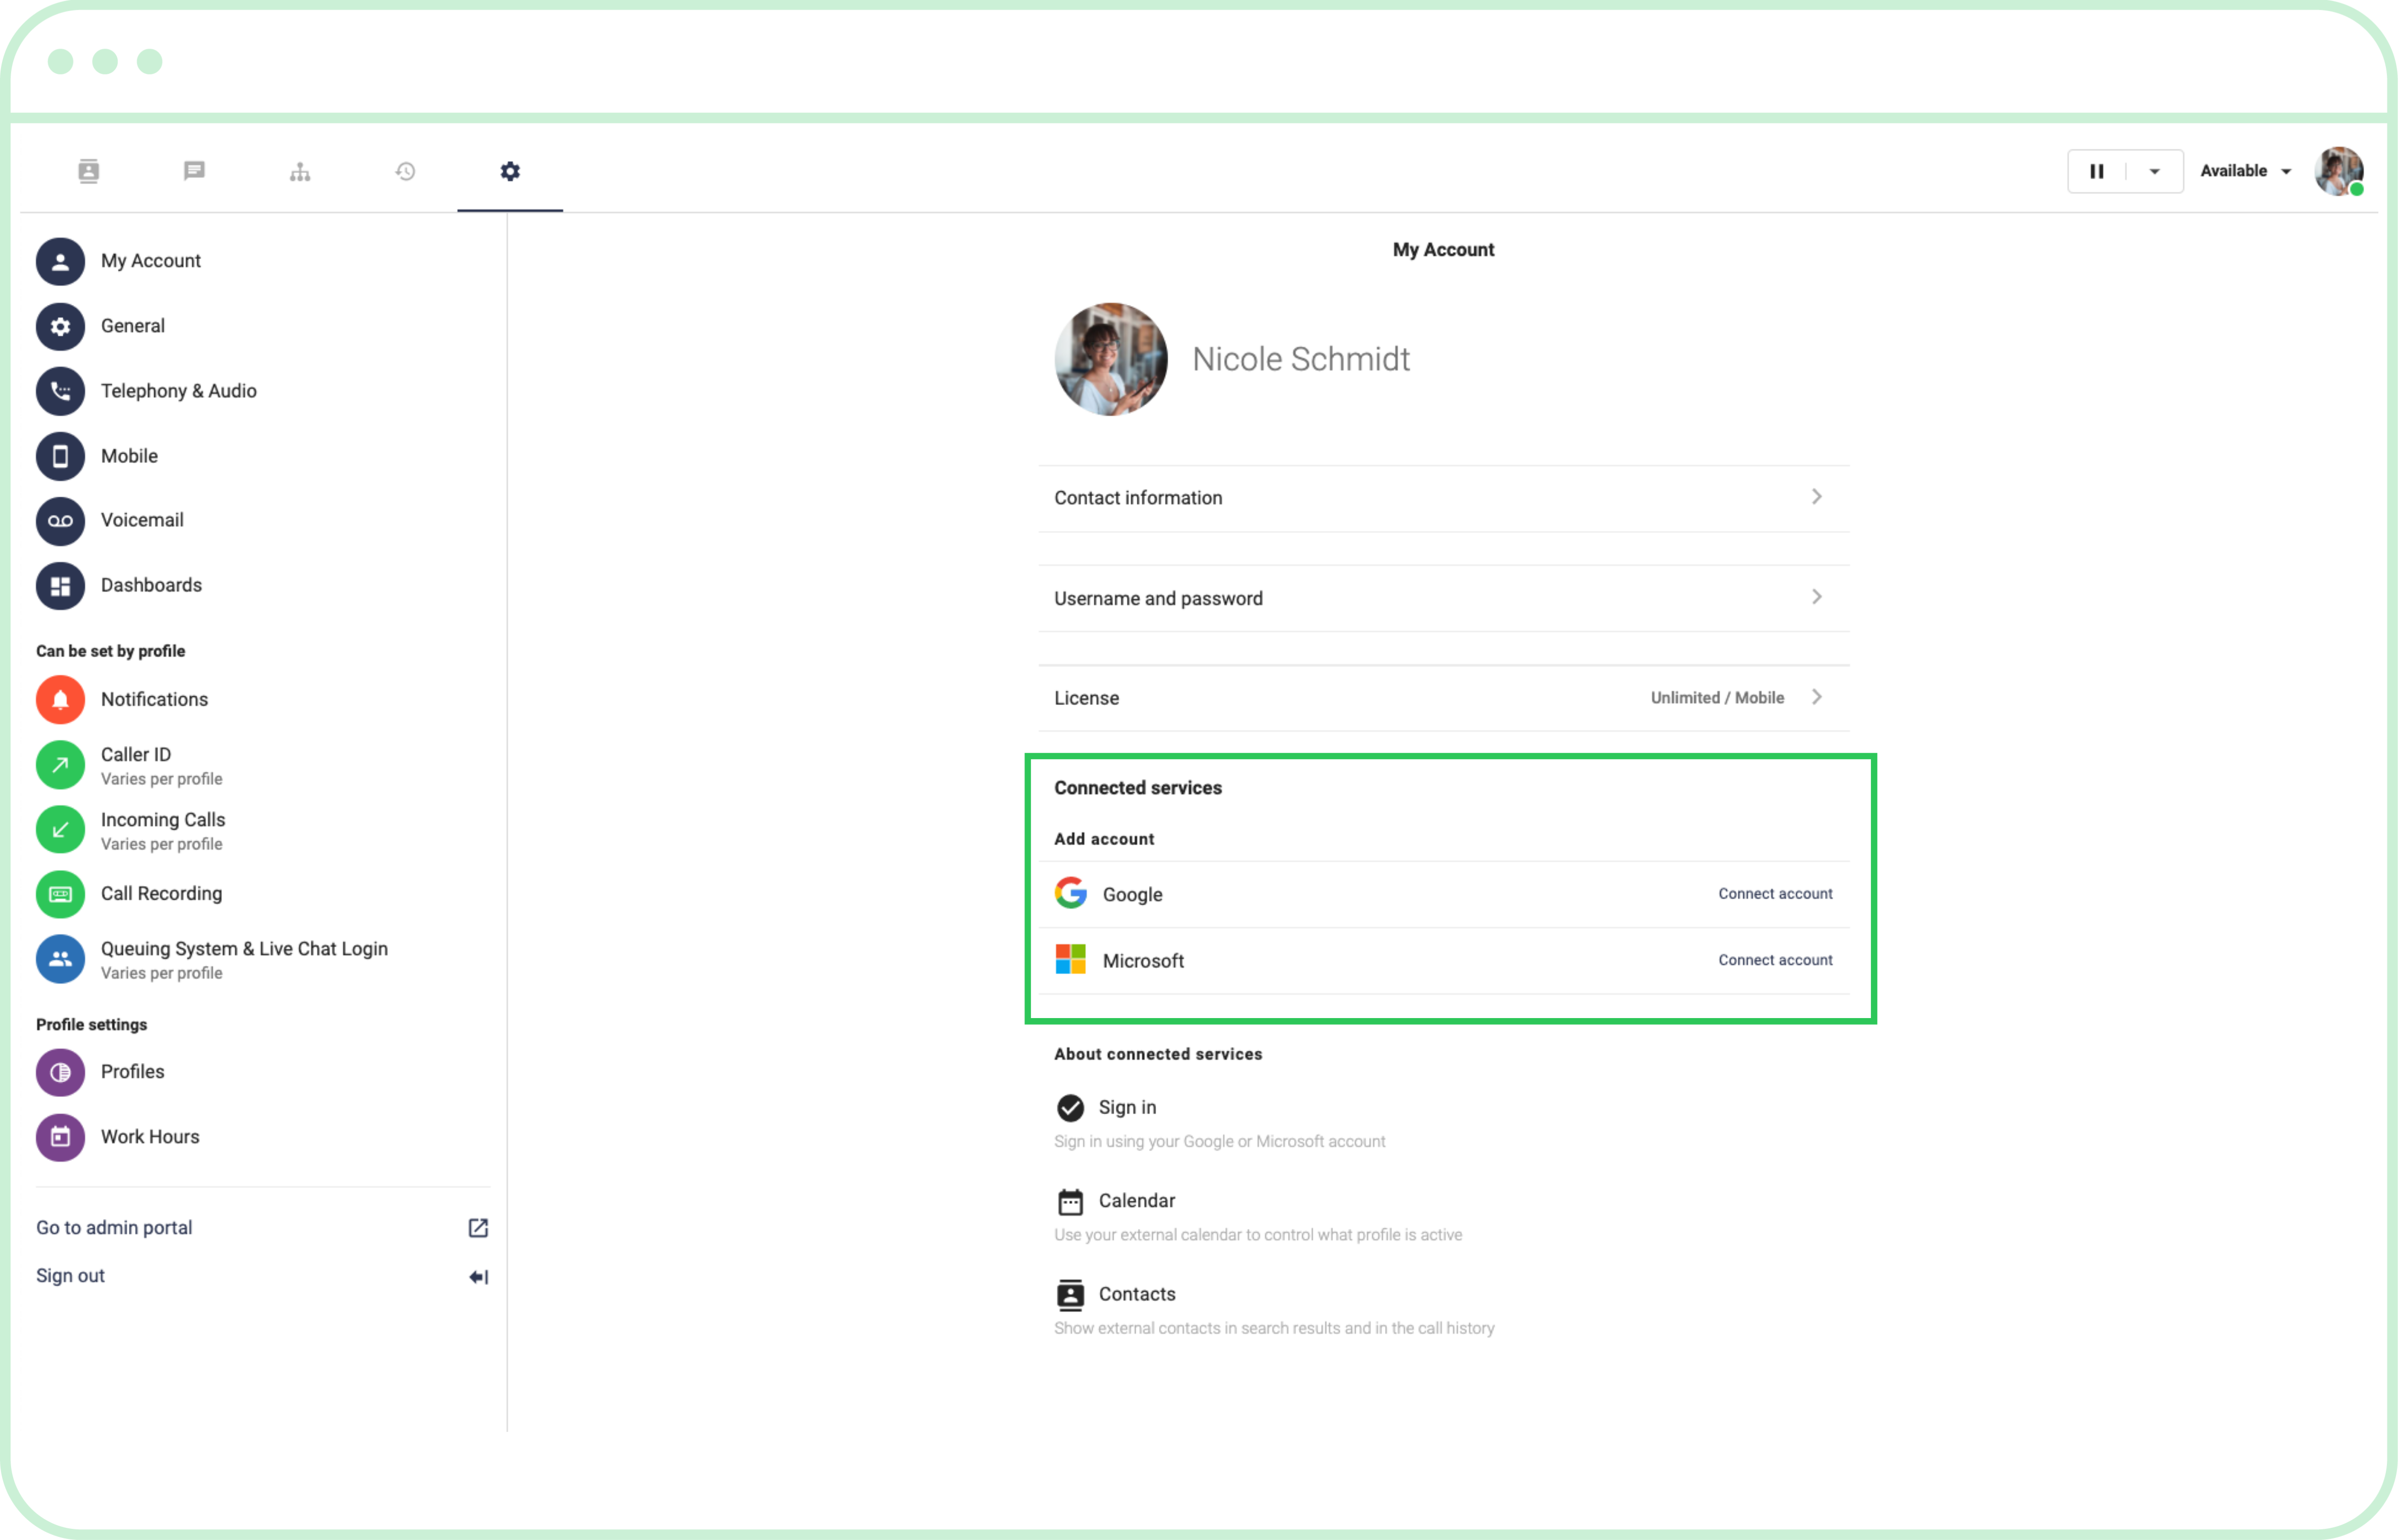Viewport: 2398px width, 1540px height.
Task: Connect a Microsoft account
Action: pyautogui.click(x=1775, y=960)
